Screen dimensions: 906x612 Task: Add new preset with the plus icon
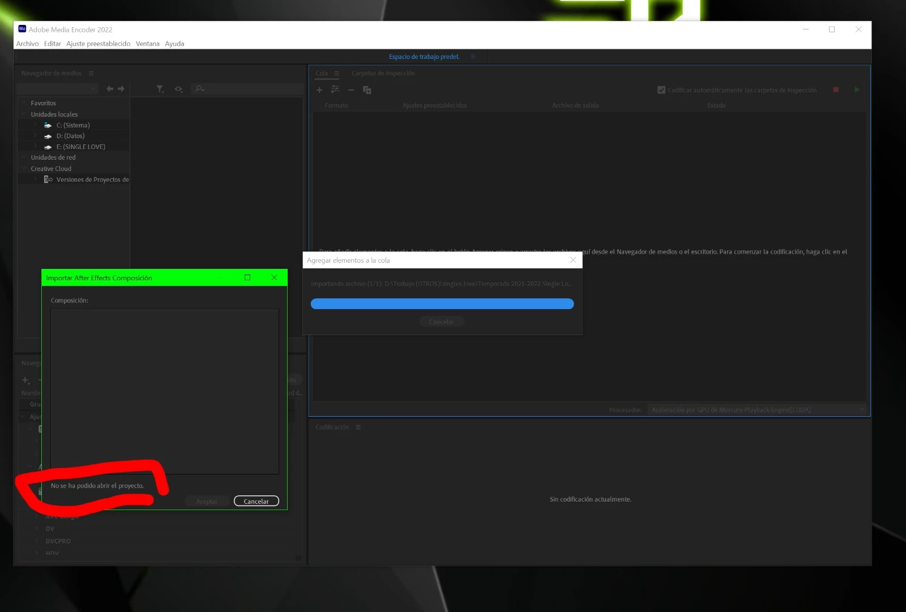click(25, 380)
